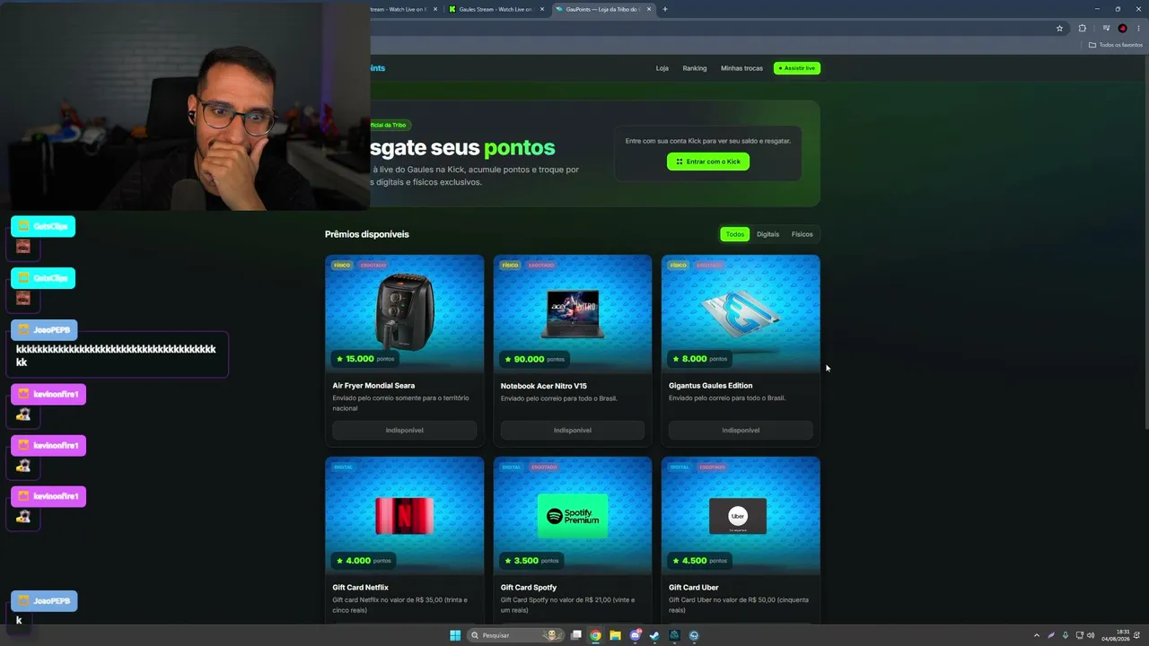This screenshot has height=646, width=1149.
Task: Click the green Assista live button
Action: point(797,68)
